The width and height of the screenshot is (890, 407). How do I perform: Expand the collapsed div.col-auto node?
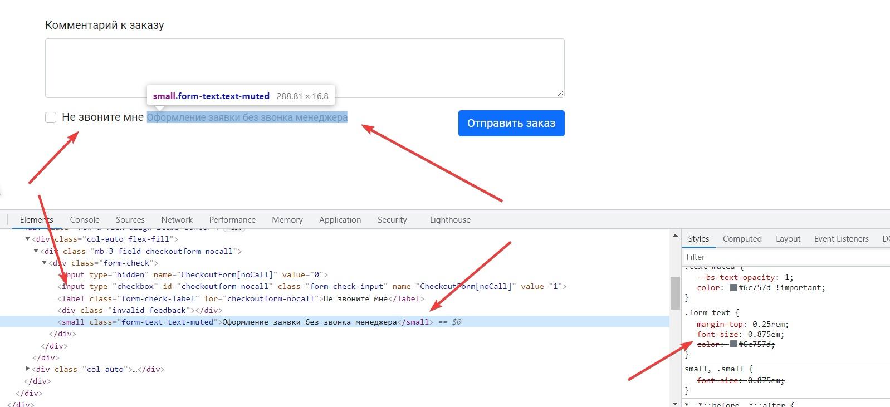[27, 369]
